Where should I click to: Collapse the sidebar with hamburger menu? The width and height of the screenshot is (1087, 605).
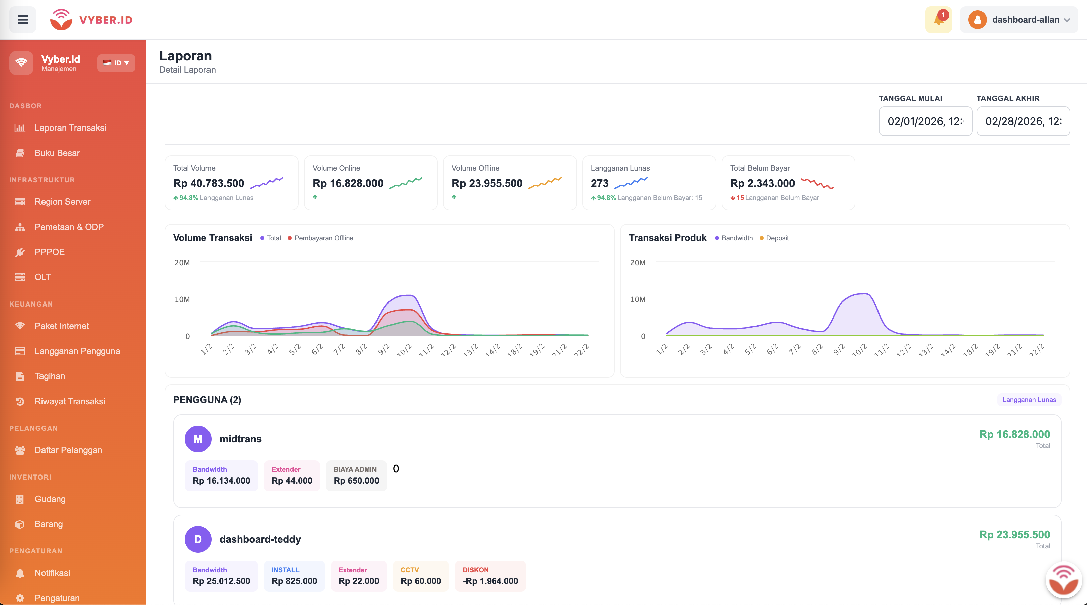[22, 19]
